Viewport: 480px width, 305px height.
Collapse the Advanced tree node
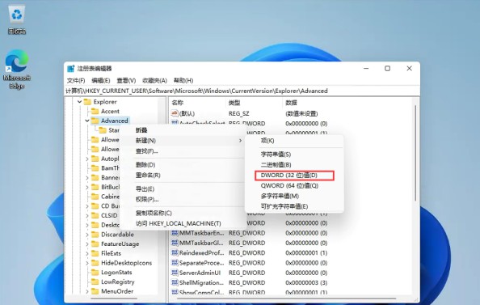tap(87, 121)
